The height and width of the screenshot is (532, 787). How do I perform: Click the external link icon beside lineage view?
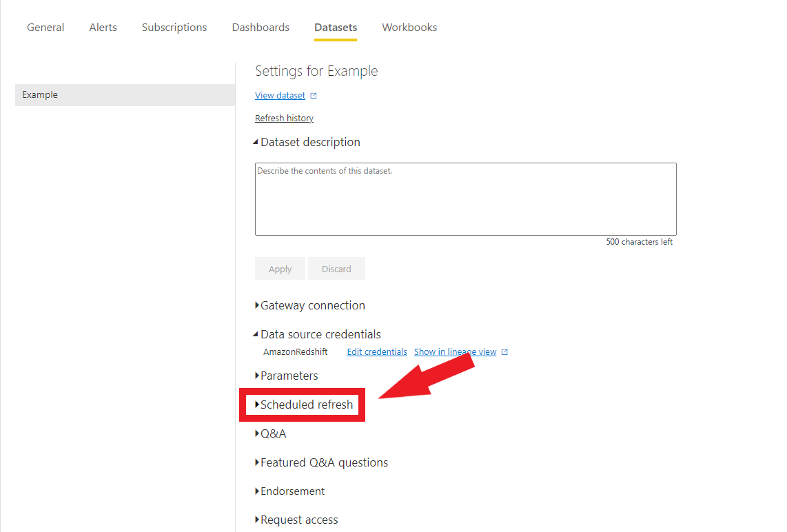pos(505,351)
